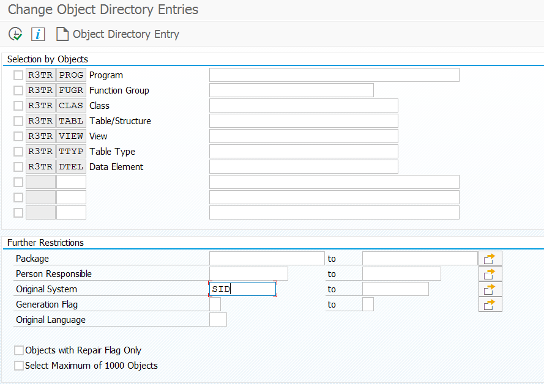This screenshot has width=544, height=384.
Task: Click the Execute clock icon
Action: pyautogui.click(x=15, y=34)
